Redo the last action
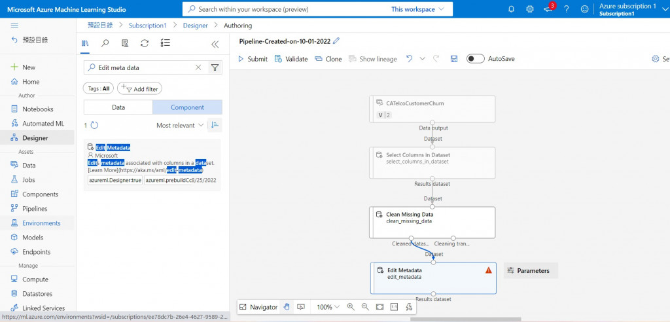Image resolution: width=670 pixels, height=322 pixels. pos(436,59)
